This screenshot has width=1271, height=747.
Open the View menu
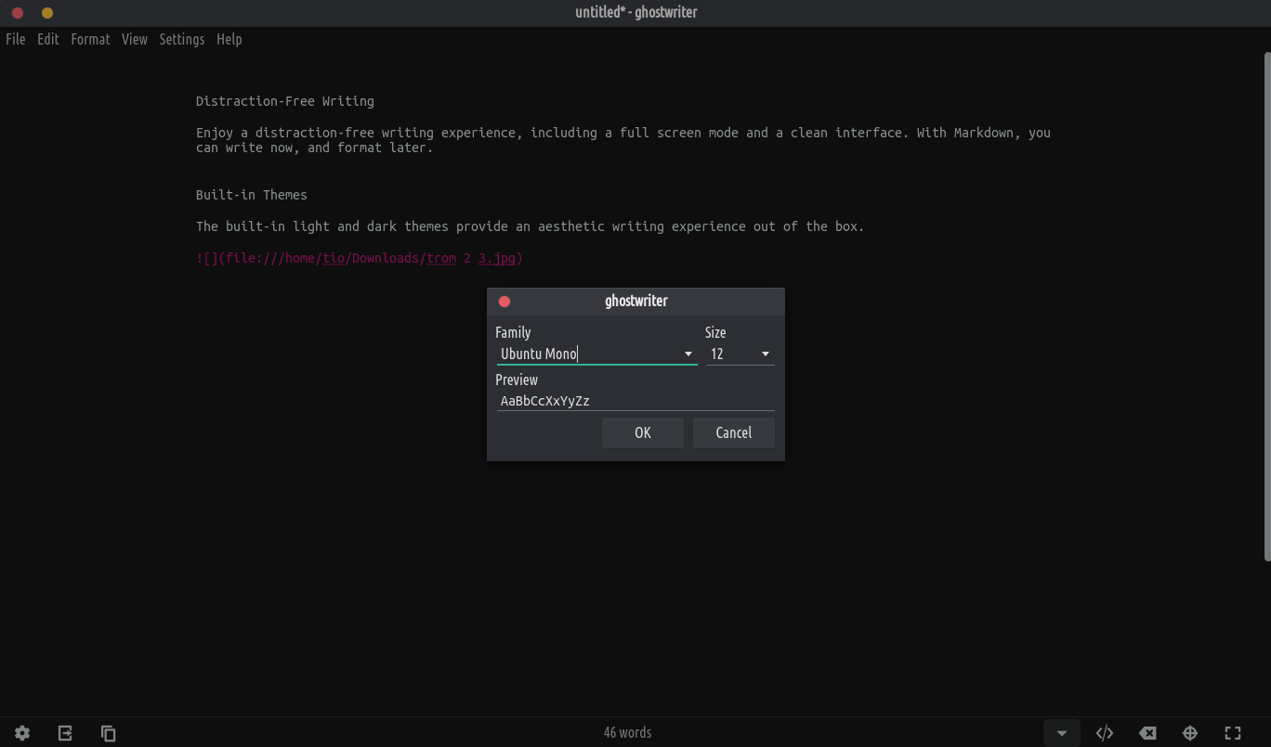[135, 39]
